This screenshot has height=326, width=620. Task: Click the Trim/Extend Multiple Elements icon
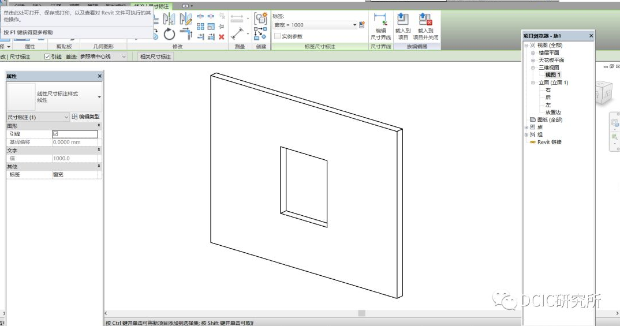click(211, 37)
